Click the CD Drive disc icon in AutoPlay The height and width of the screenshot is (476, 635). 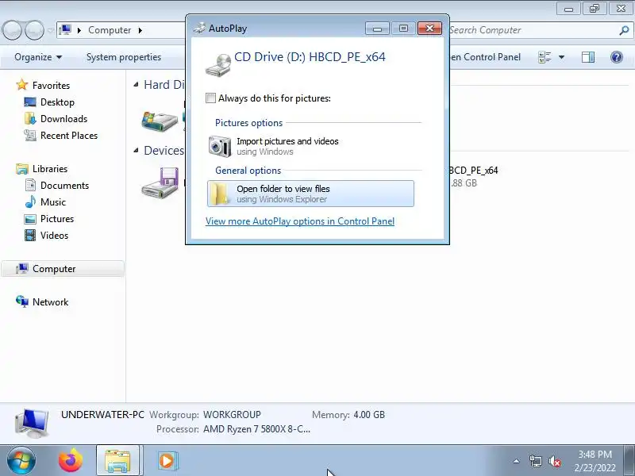(217, 65)
